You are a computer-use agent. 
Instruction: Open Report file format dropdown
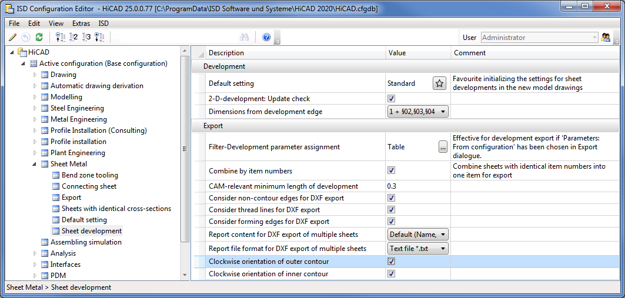(417, 248)
